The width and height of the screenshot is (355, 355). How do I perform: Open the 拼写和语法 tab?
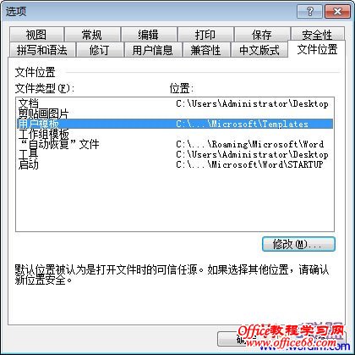coord(42,50)
